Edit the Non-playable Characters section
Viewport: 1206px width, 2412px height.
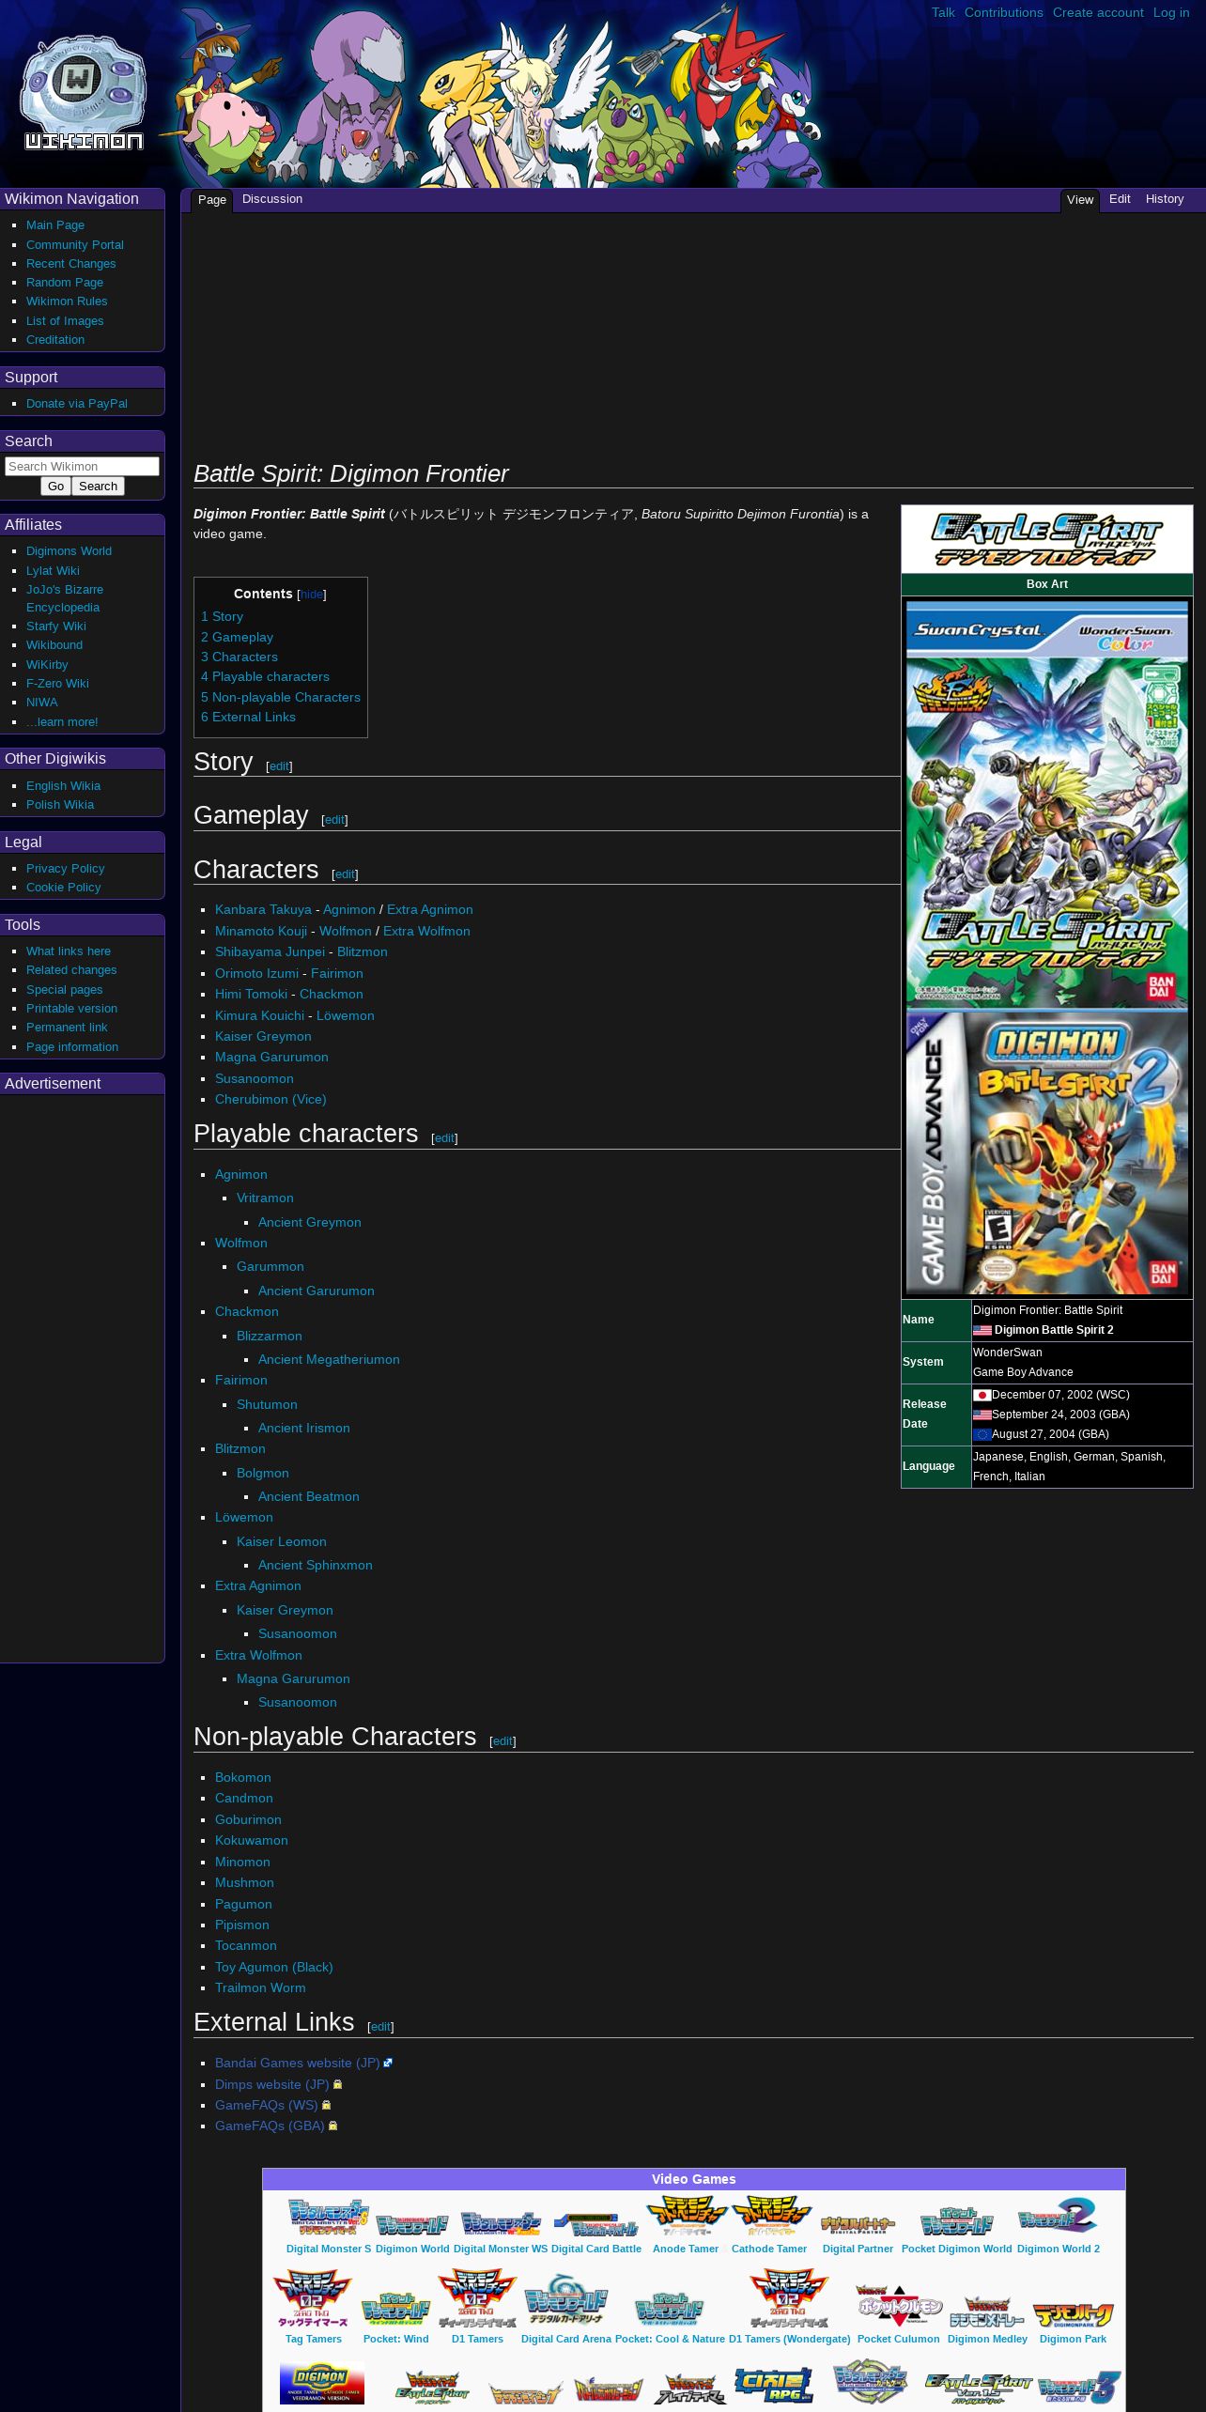coord(502,1741)
